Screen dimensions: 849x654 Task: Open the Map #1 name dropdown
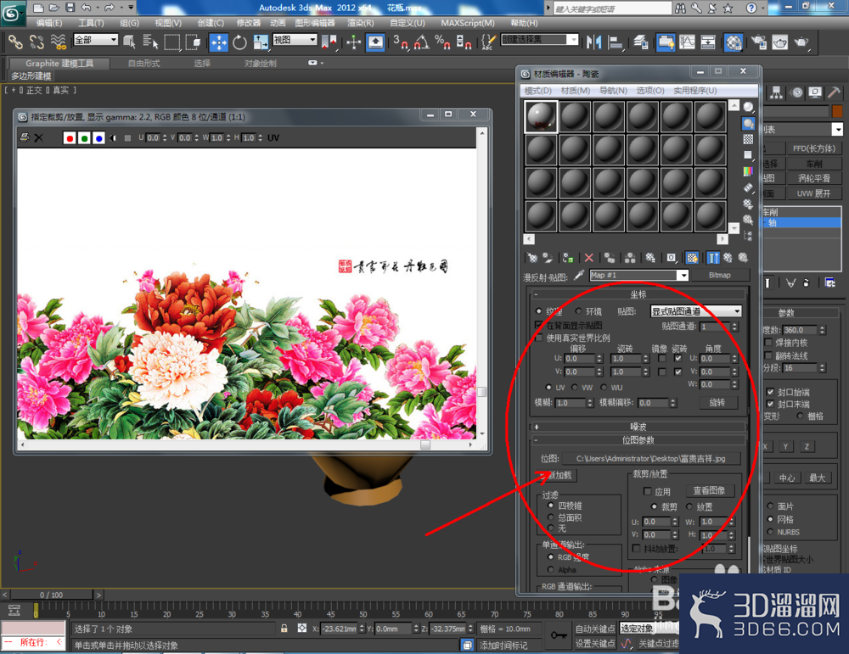683,276
